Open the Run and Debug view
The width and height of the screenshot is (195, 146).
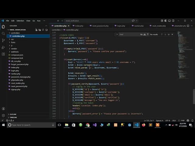point(3,47)
